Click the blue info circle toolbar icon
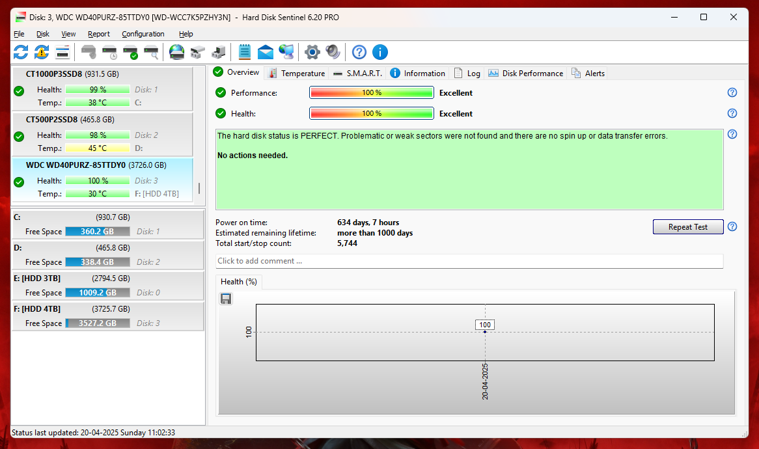 coord(380,52)
